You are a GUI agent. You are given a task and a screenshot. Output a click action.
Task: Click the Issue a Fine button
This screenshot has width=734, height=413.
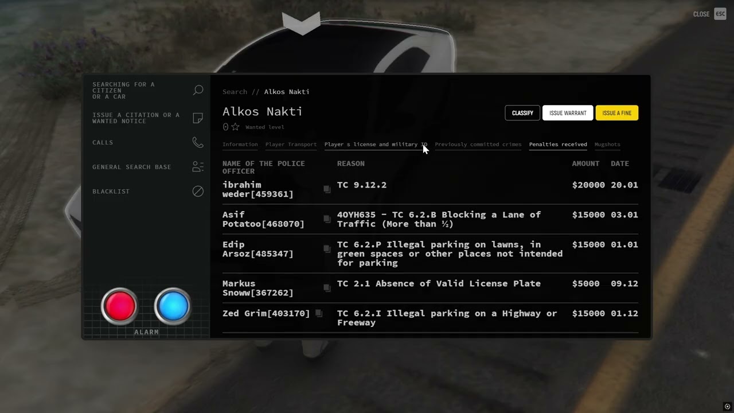coord(617,113)
